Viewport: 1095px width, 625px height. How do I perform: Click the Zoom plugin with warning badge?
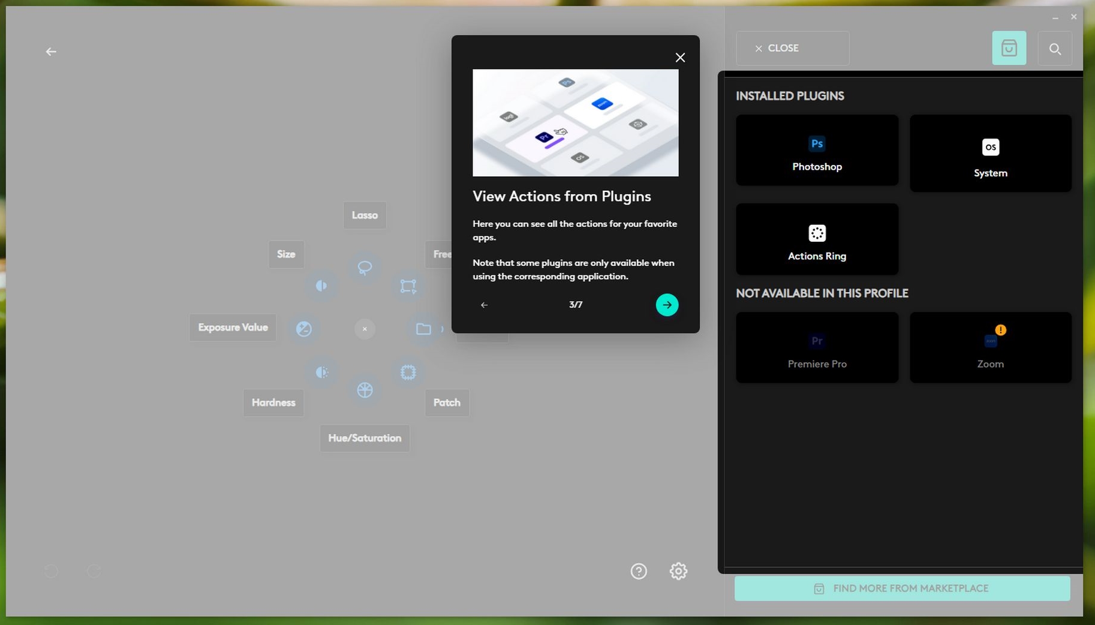990,348
